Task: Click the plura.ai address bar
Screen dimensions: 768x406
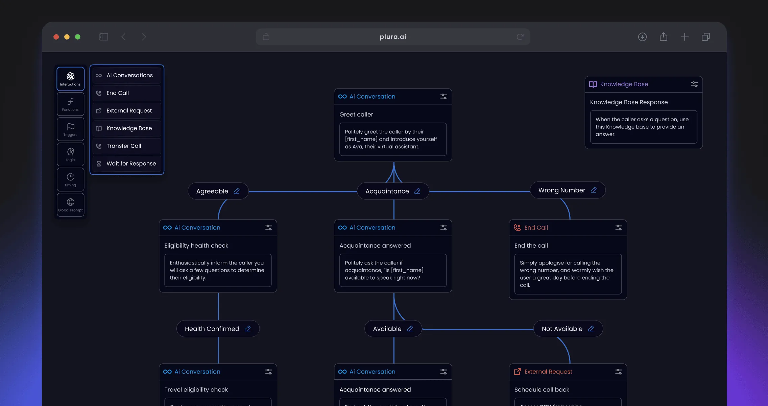Action: point(393,37)
